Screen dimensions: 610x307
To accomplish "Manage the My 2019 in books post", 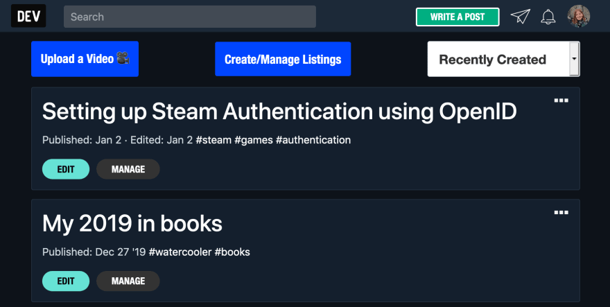I will pyautogui.click(x=128, y=281).
